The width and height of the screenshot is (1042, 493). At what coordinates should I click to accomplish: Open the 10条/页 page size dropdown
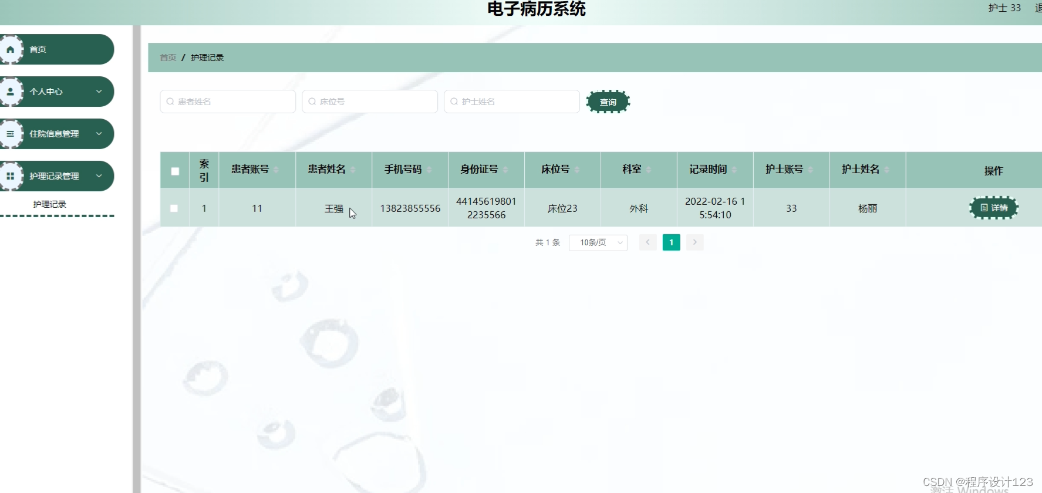click(598, 242)
